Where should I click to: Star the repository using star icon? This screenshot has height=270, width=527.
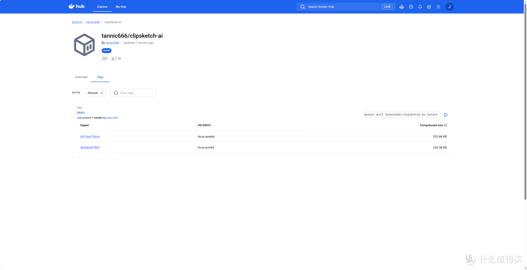pos(104,58)
